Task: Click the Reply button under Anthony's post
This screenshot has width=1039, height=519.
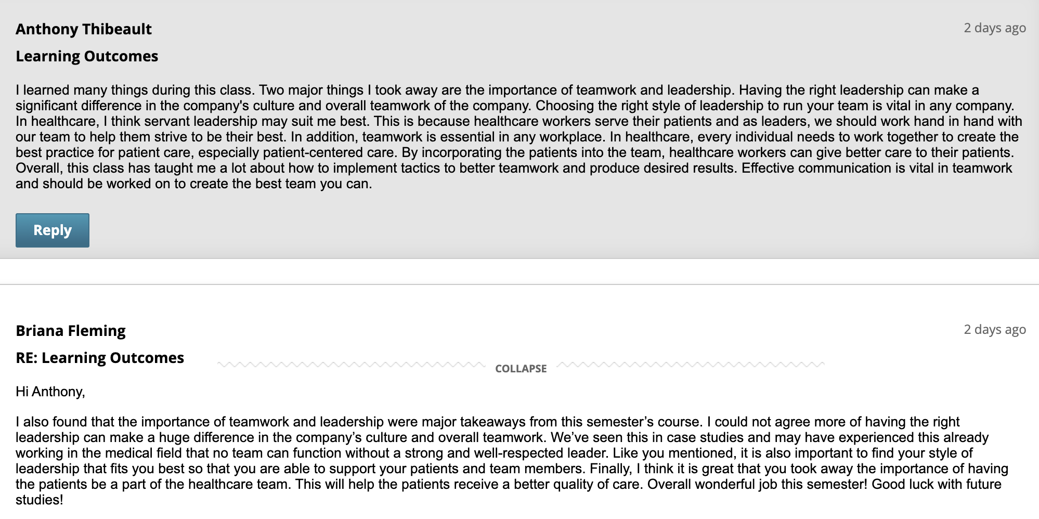Action: pos(52,230)
